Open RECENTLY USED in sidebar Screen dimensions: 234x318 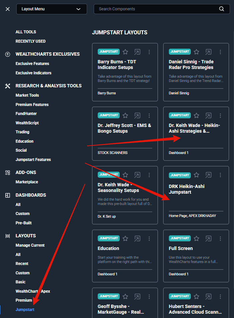click(31, 41)
